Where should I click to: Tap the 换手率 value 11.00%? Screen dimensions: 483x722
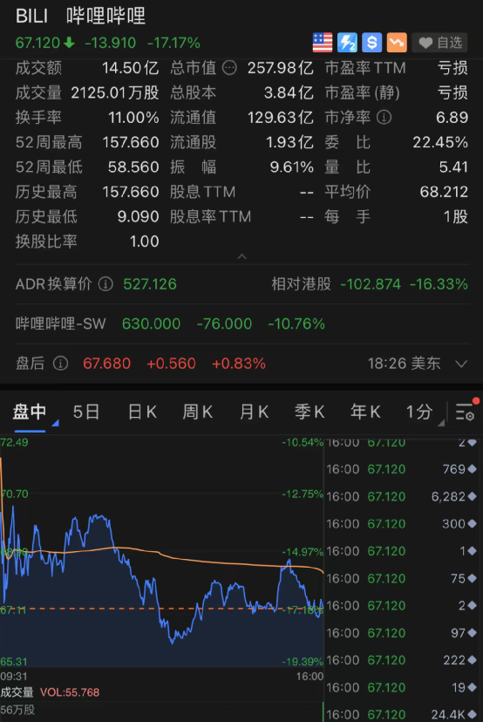coord(133,118)
